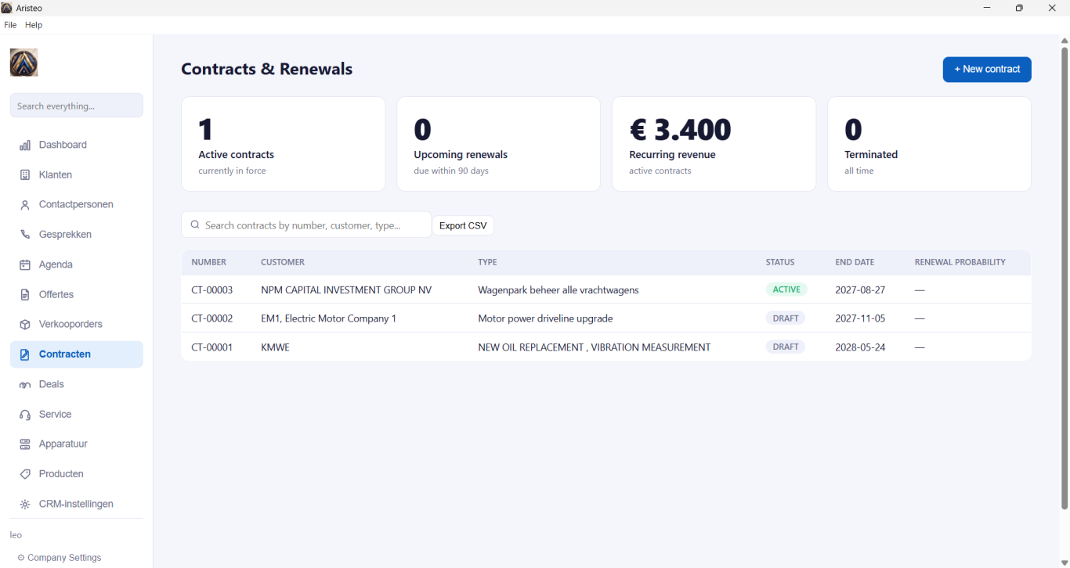Click Wagenpark beheer alle vrachtwagens type
The image size is (1070, 568).
coord(558,289)
